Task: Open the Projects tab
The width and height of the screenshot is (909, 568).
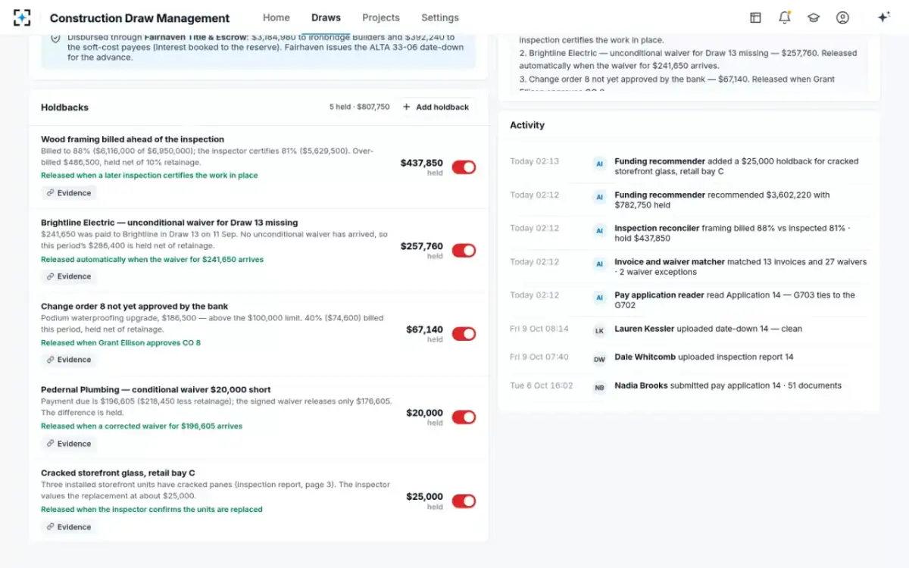Action: 381,17
